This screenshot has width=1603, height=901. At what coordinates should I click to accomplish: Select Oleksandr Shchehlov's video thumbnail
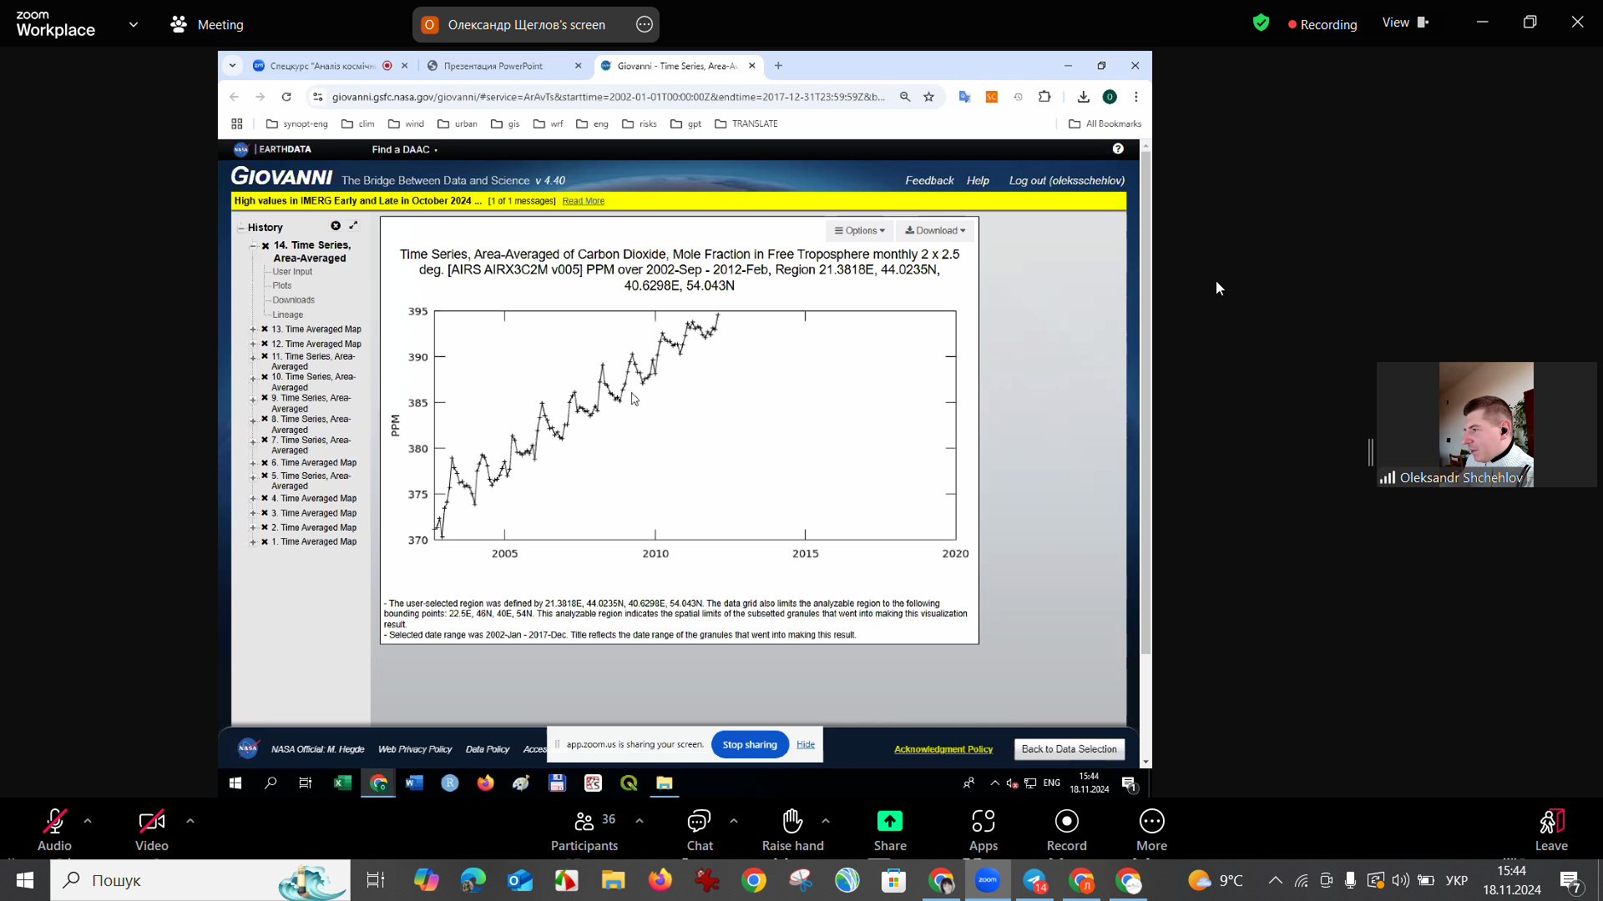(x=1486, y=424)
